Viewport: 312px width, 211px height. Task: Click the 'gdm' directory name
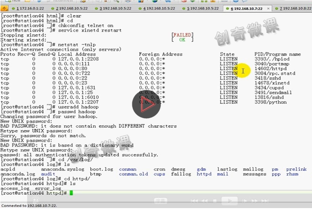coord(201,169)
